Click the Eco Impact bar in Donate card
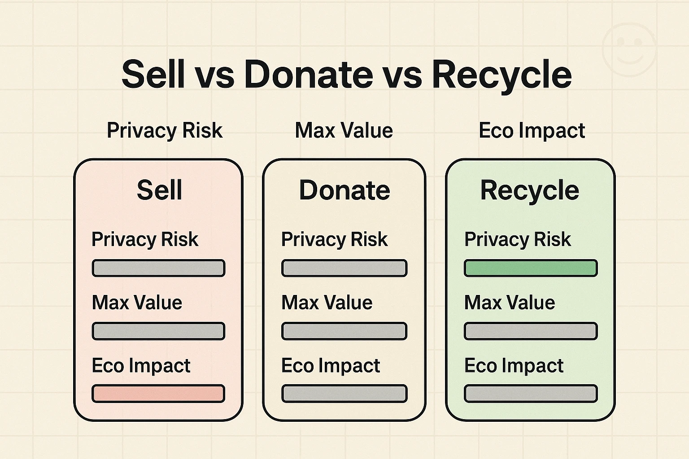This screenshot has width=689, height=459. 344,394
